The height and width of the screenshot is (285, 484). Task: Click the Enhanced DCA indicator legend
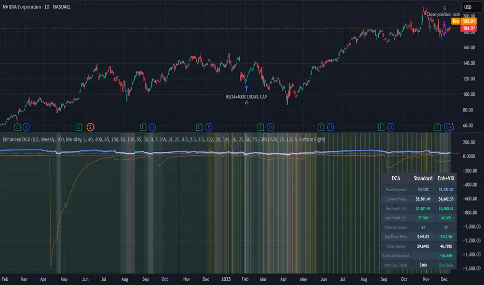click(x=164, y=139)
